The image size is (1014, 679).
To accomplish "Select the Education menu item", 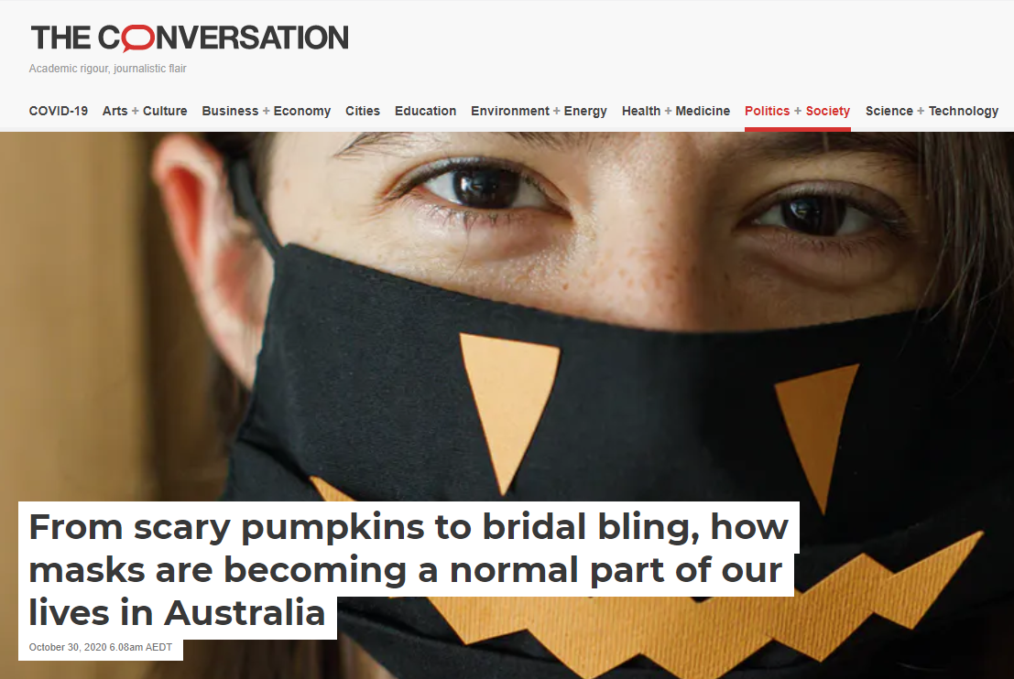I will click(426, 111).
